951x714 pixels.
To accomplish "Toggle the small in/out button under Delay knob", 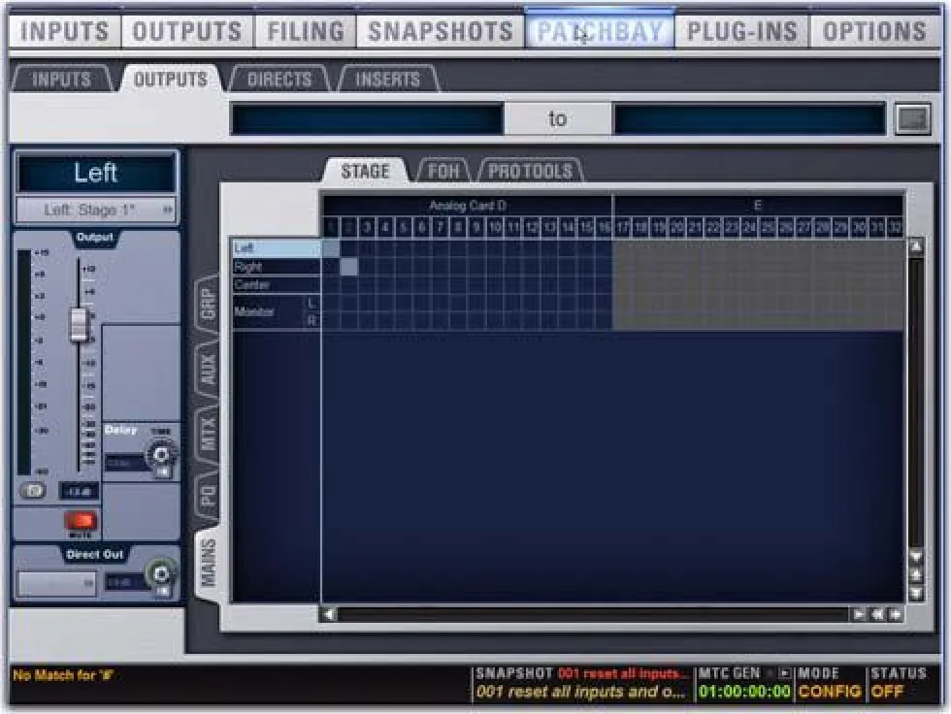I will 163,471.
